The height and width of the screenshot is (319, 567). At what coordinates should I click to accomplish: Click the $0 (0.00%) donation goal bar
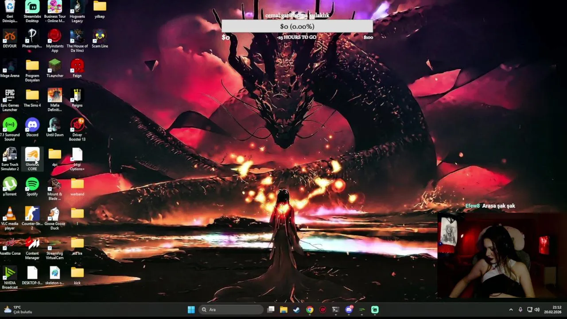pos(297,27)
